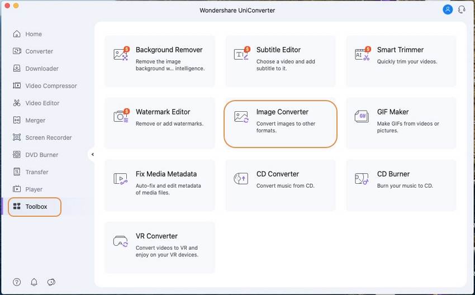This screenshot has width=475, height=295.
Task: Click the Fix Media Metadata icon
Action: [121, 179]
